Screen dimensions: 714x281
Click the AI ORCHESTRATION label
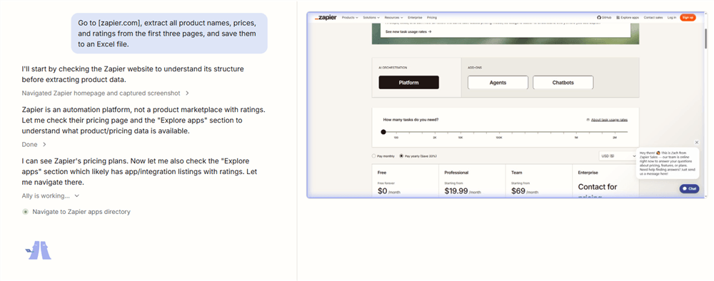[x=393, y=68]
